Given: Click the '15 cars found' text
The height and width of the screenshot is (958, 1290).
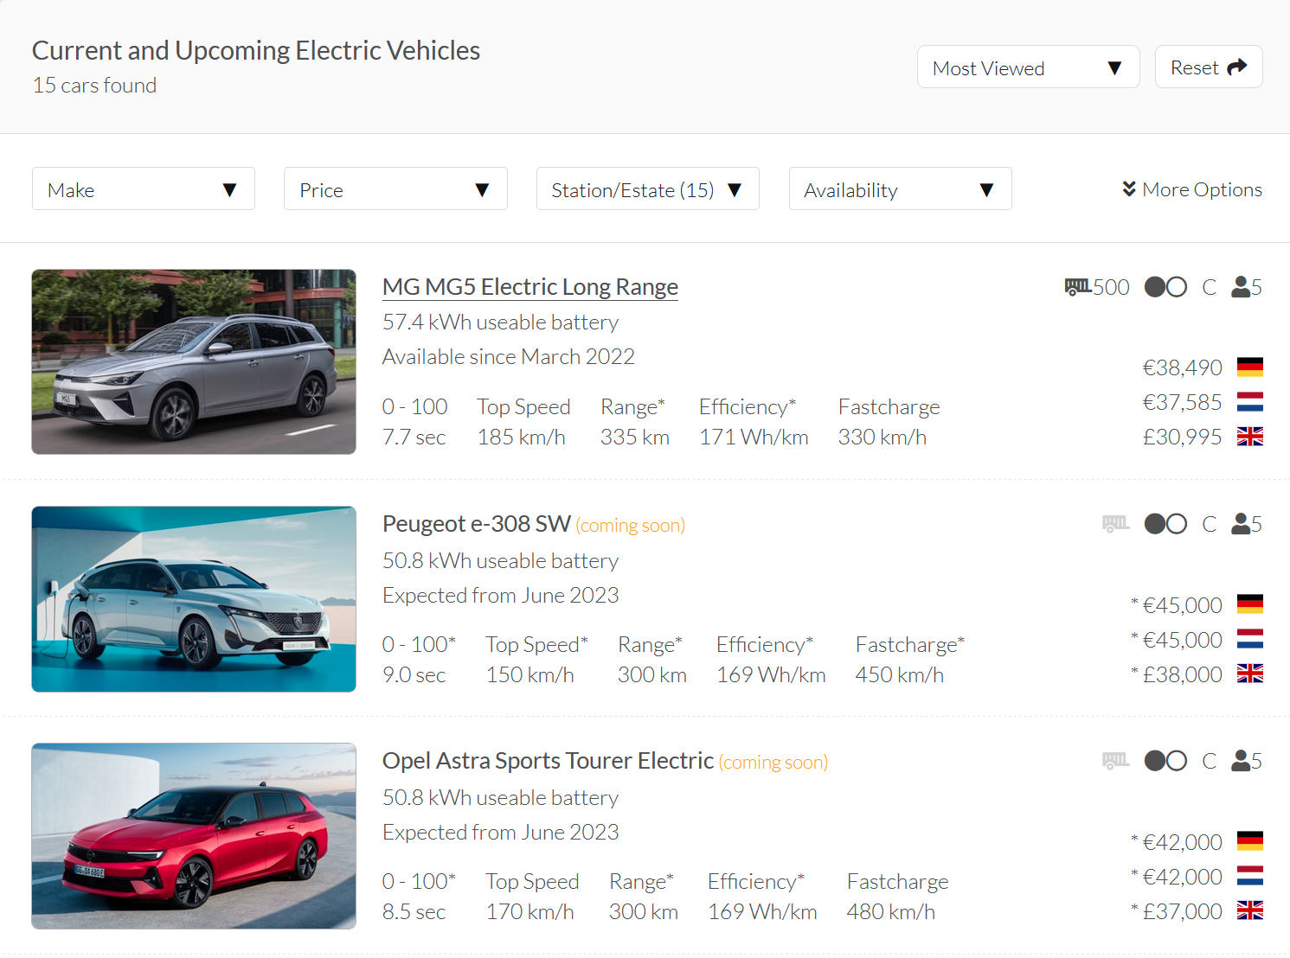Looking at the screenshot, I should coord(94,86).
